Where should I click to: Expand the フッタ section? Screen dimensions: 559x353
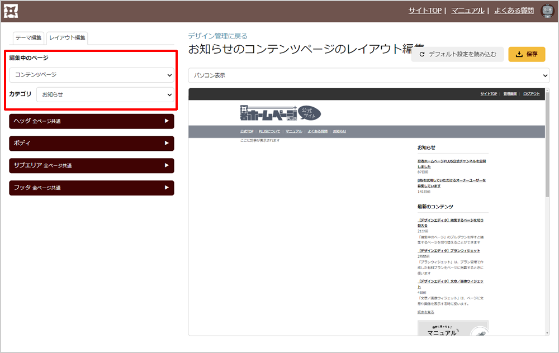pyautogui.click(x=91, y=188)
